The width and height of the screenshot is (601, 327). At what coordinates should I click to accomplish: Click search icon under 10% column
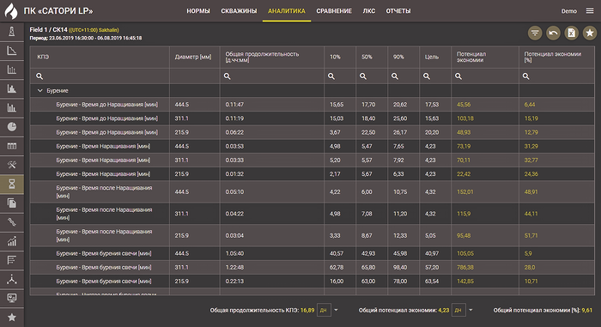pyautogui.click(x=331, y=76)
